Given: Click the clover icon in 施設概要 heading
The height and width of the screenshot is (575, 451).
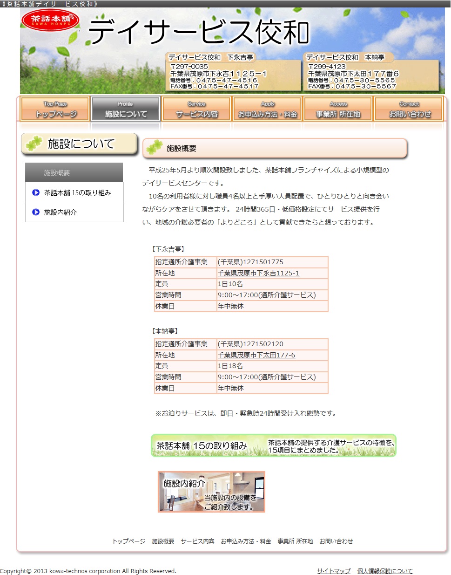Looking at the screenshot, I should coord(154,148).
